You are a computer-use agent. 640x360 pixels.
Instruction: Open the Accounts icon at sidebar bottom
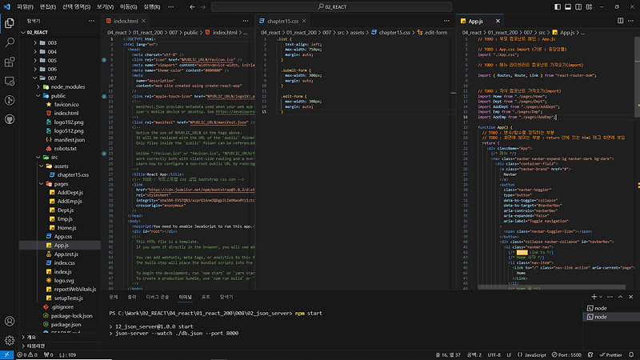[x=10, y=319]
